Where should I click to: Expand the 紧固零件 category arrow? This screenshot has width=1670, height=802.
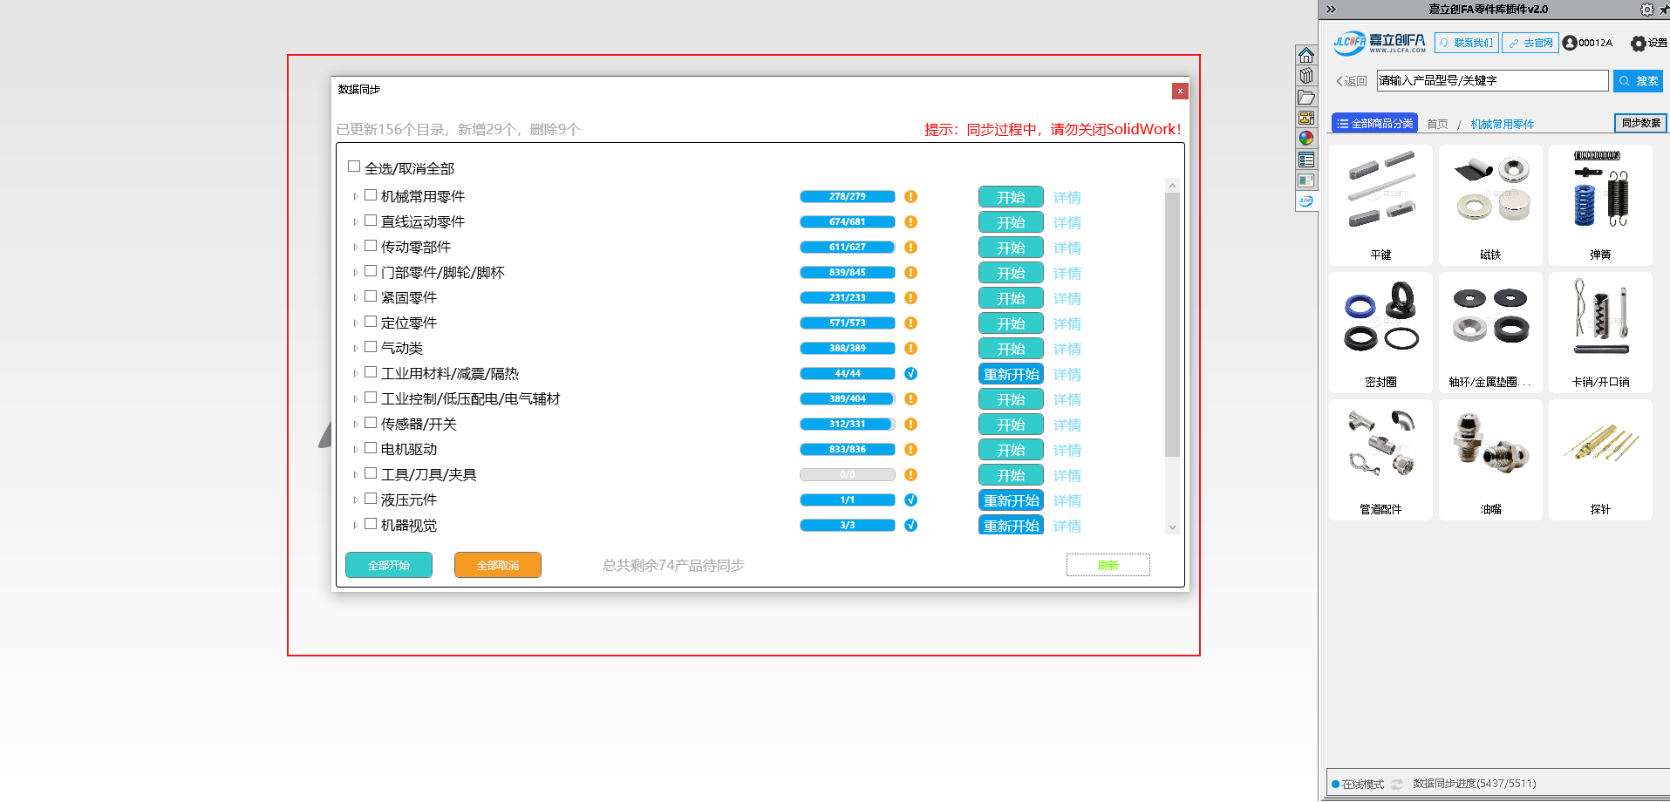point(355,298)
